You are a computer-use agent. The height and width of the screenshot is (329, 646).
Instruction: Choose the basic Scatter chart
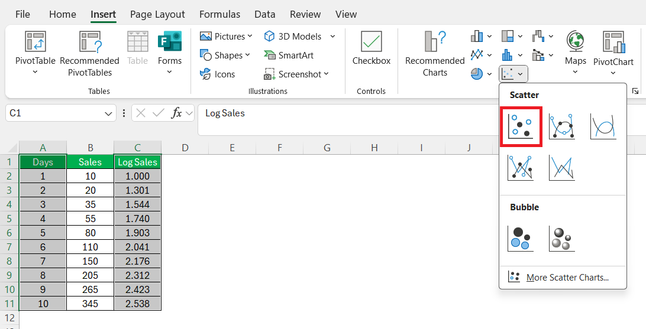point(521,126)
